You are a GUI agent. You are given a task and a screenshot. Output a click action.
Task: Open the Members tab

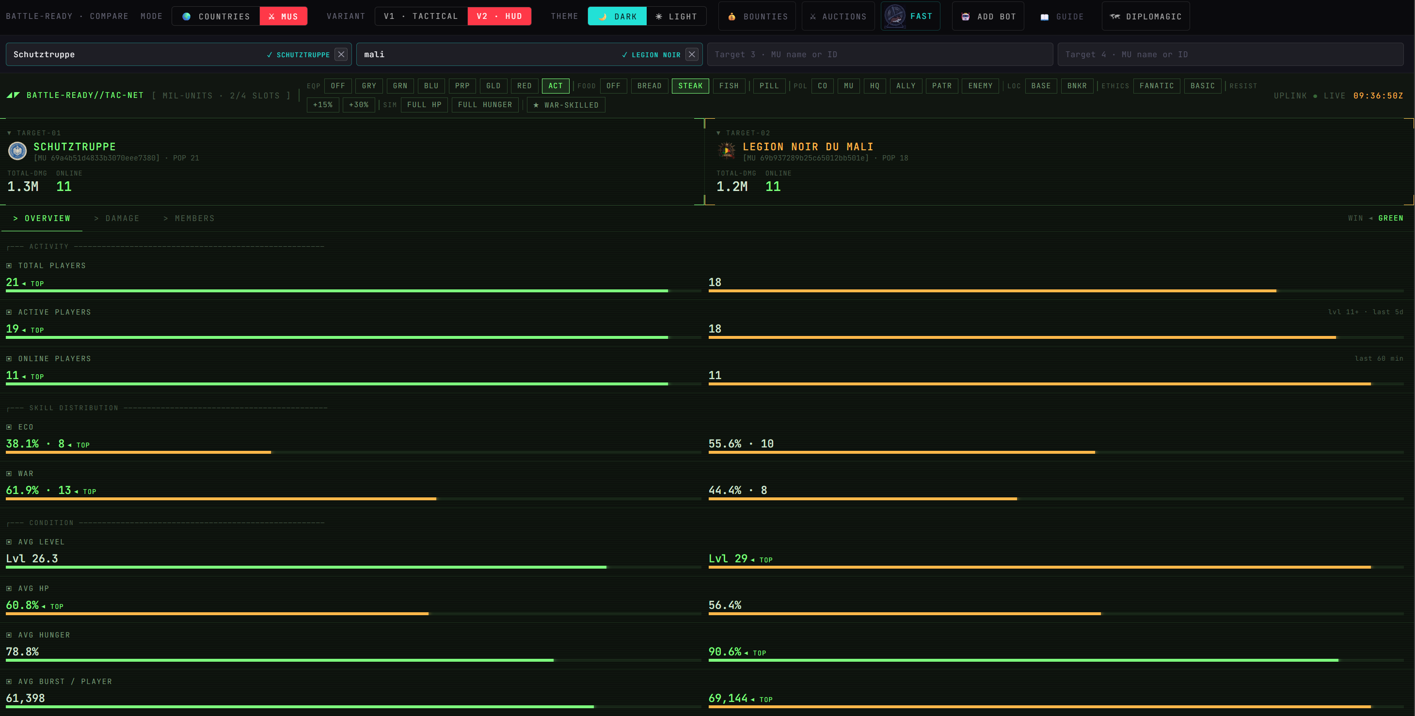click(189, 218)
